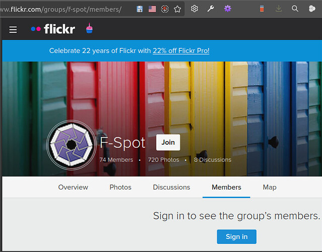
Task: Click the grey blob extension icon at toolbar end
Action: pos(312,9)
